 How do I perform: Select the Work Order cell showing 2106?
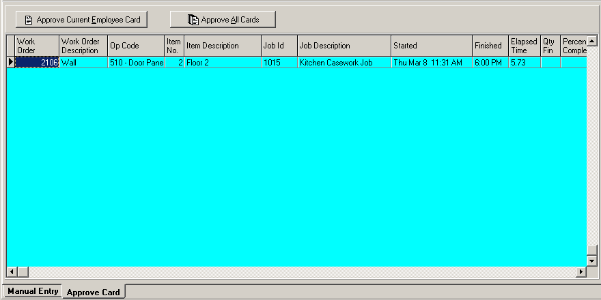pos(37,62)
